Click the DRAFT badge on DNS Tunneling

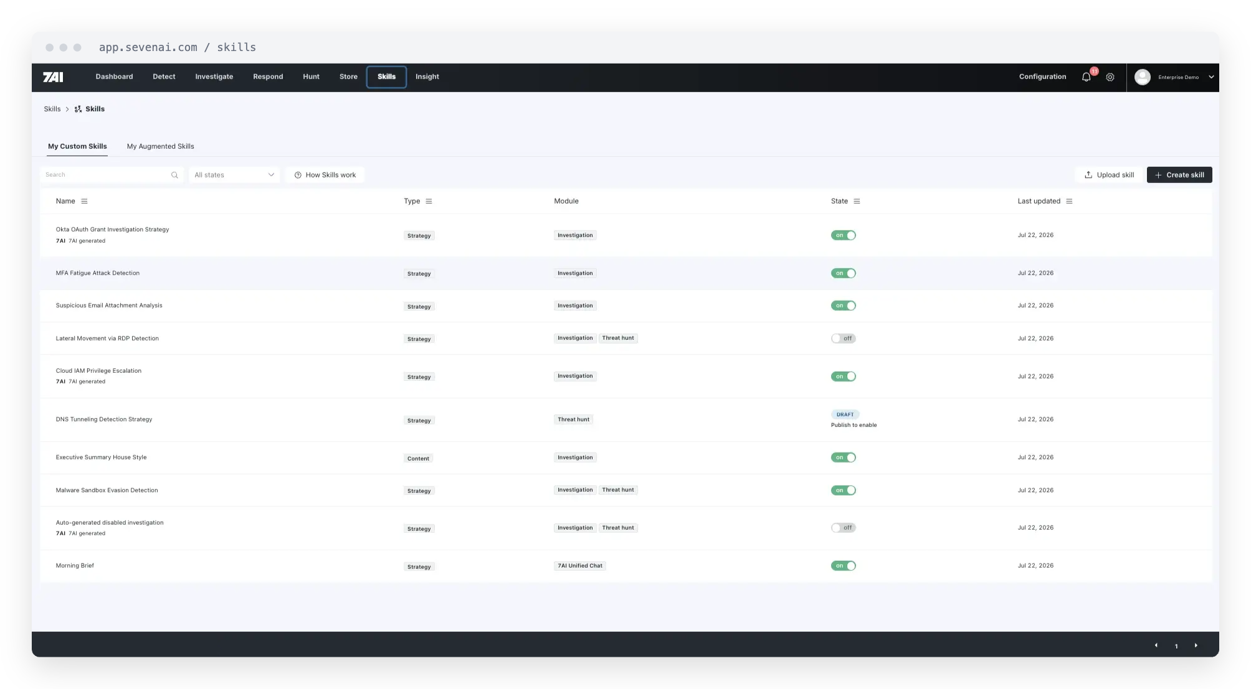point(845,415)
